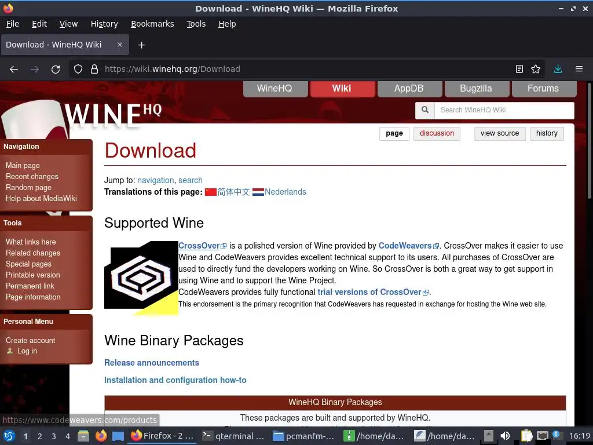Select the discussion page tab

(x=437, y=134)
